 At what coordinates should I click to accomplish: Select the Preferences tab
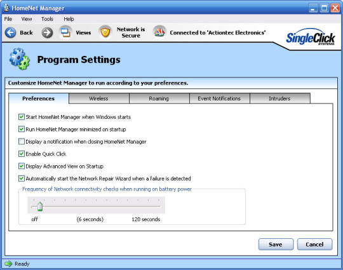[39, 98]
